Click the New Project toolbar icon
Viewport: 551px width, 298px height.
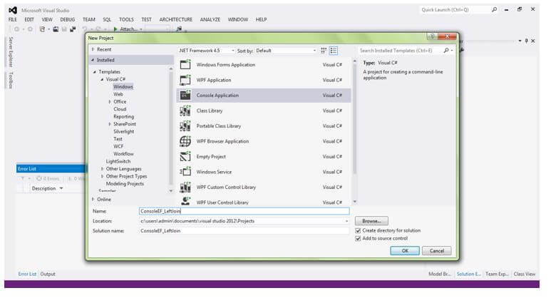(43, 29)
